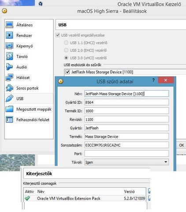Select USB 1.1 (OHCI) vezérlő radio
186x212 pixels.
66,43
